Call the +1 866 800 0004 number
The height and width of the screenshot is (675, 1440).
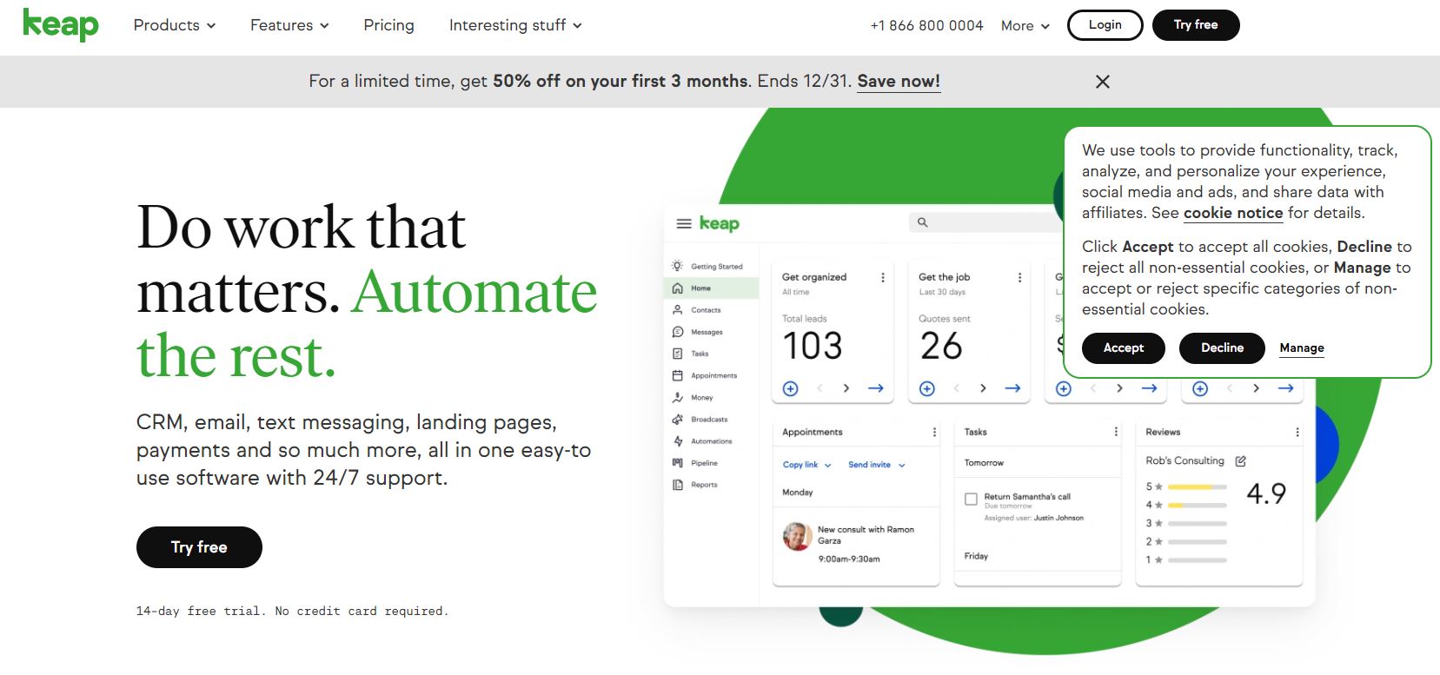926,25
